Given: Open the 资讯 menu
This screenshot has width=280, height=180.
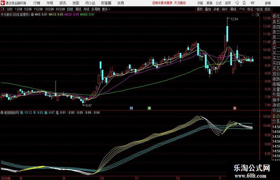Looking at the screenshot, I should tap(63, 3).
